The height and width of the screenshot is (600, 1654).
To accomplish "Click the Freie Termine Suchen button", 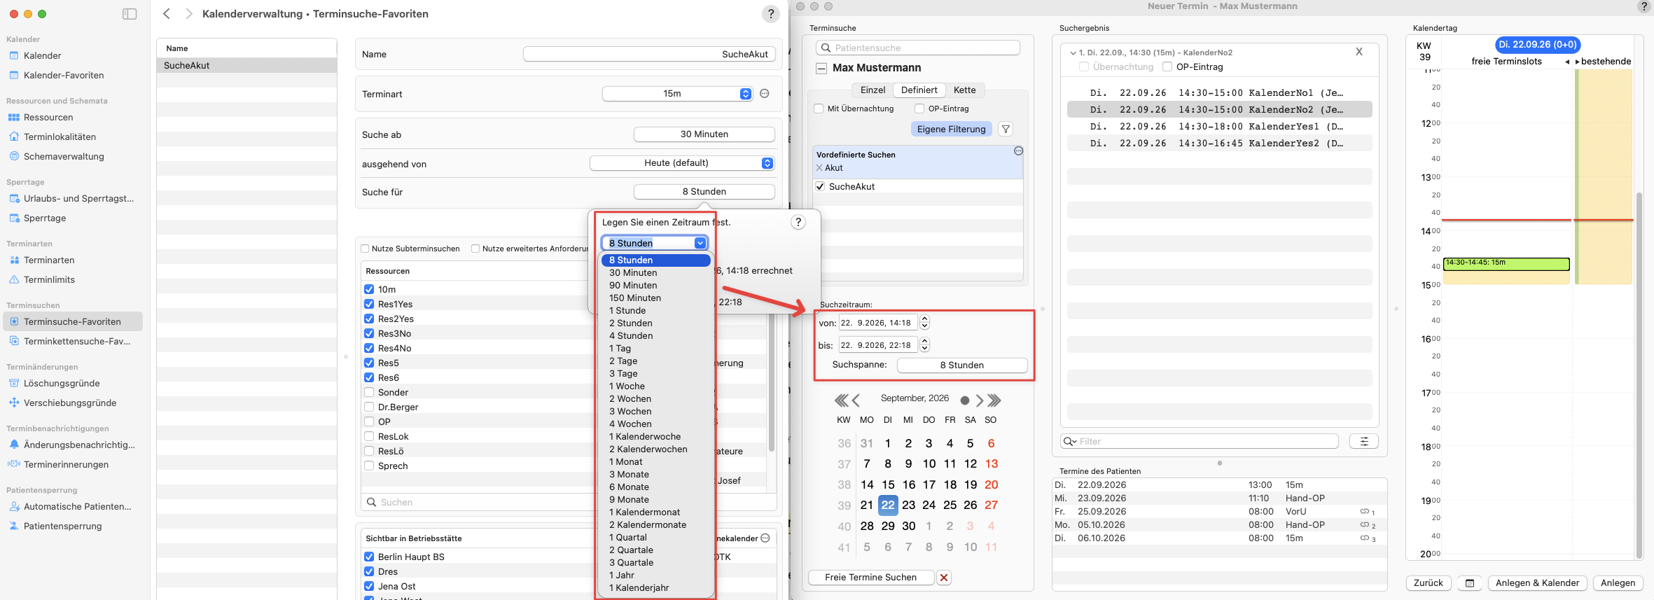I will tap(871, 578).
